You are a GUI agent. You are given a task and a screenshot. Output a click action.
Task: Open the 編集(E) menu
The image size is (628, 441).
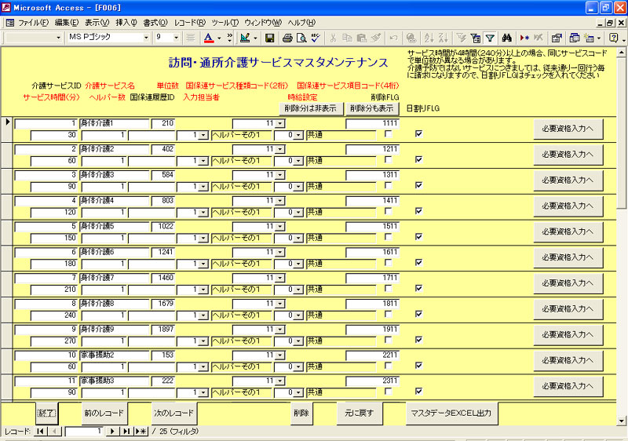coord(67,23)
